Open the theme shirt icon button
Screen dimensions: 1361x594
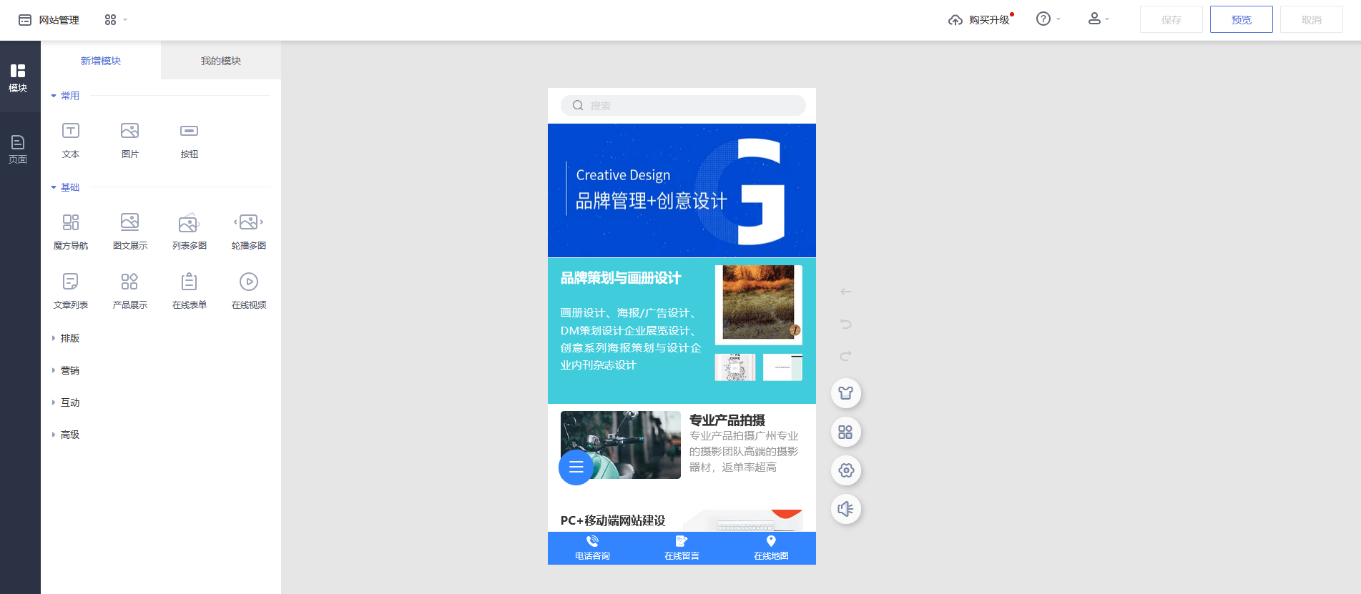[x=845, y=393]
